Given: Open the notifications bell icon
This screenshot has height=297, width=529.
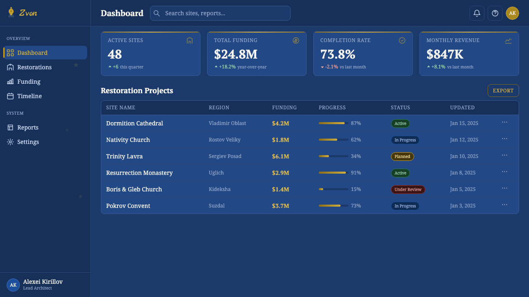Looking at the screenshot, I should tap(477, 13).
